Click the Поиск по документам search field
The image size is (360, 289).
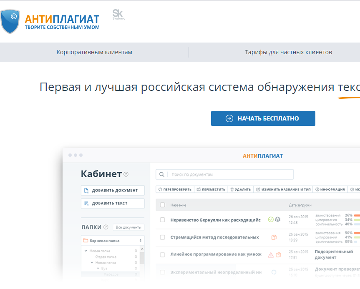[224, 174]
